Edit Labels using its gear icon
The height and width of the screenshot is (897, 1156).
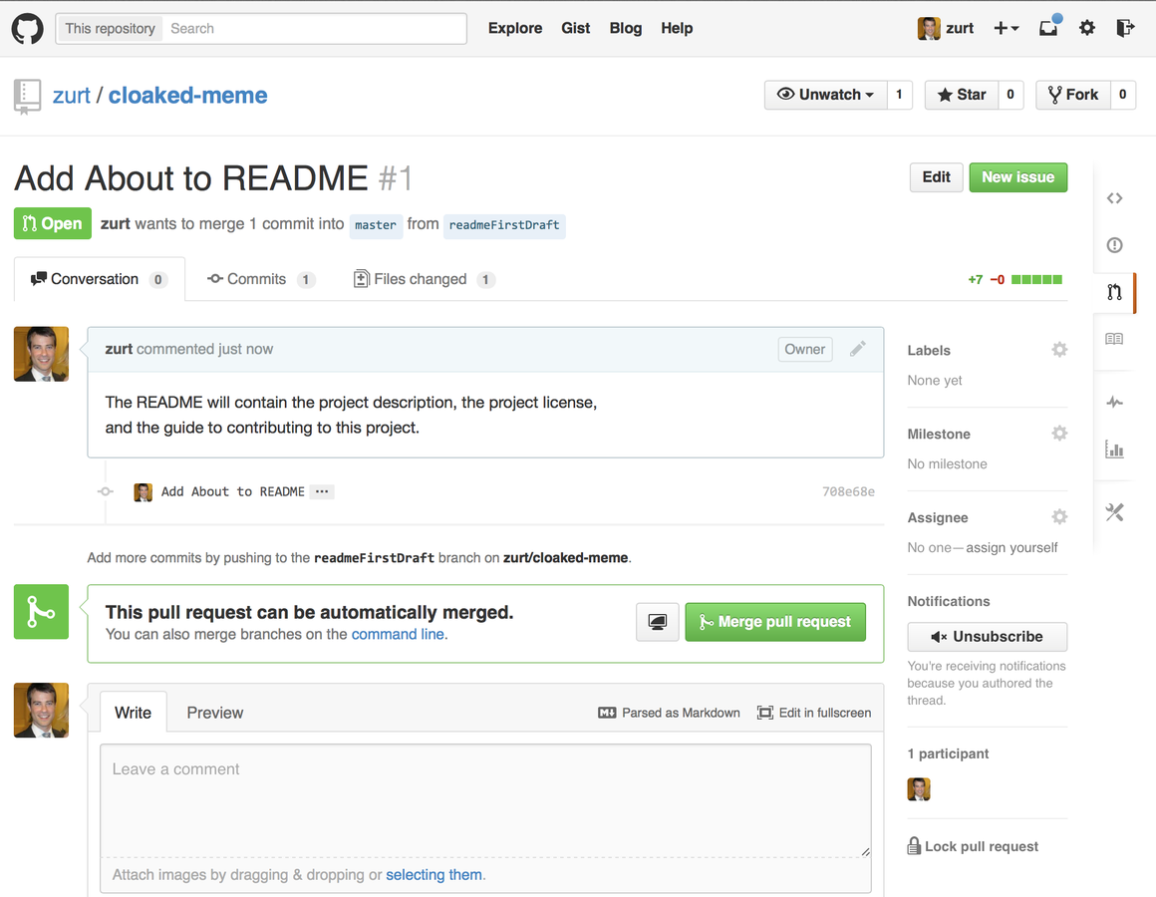click(1059, 350)
